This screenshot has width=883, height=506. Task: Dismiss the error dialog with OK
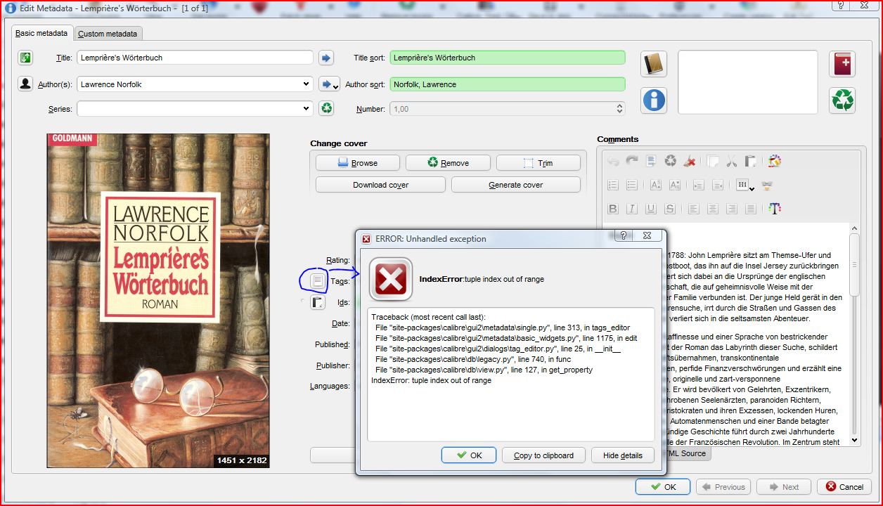(x=469, y=455)
